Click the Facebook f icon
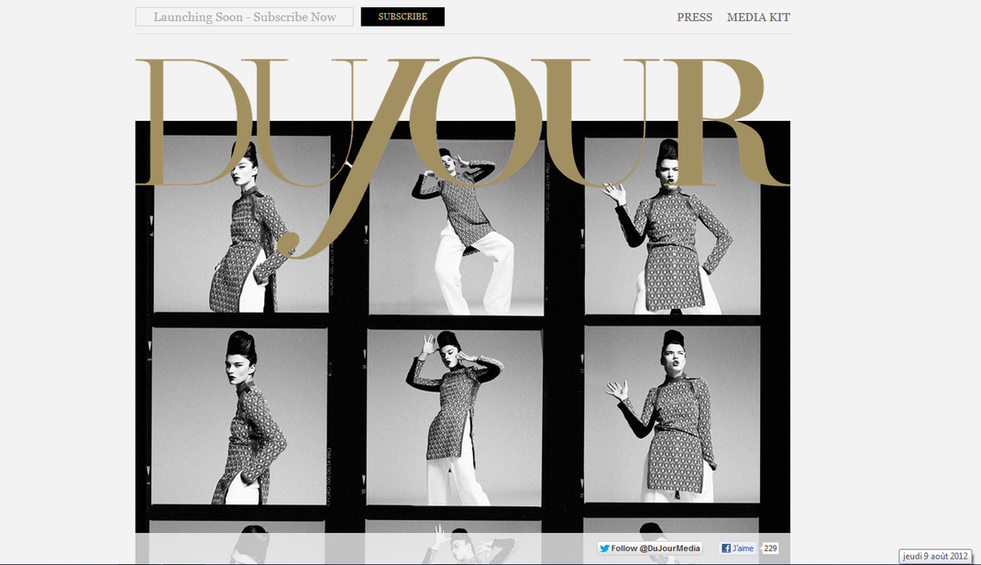 [x=724, y=548]
